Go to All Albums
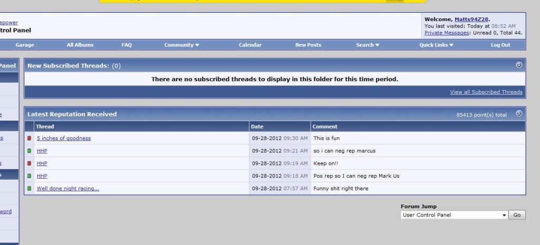 [80, 45]
